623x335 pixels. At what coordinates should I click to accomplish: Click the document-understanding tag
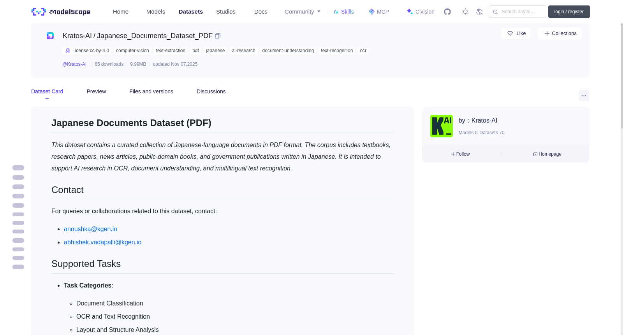(x=288, y=51)
